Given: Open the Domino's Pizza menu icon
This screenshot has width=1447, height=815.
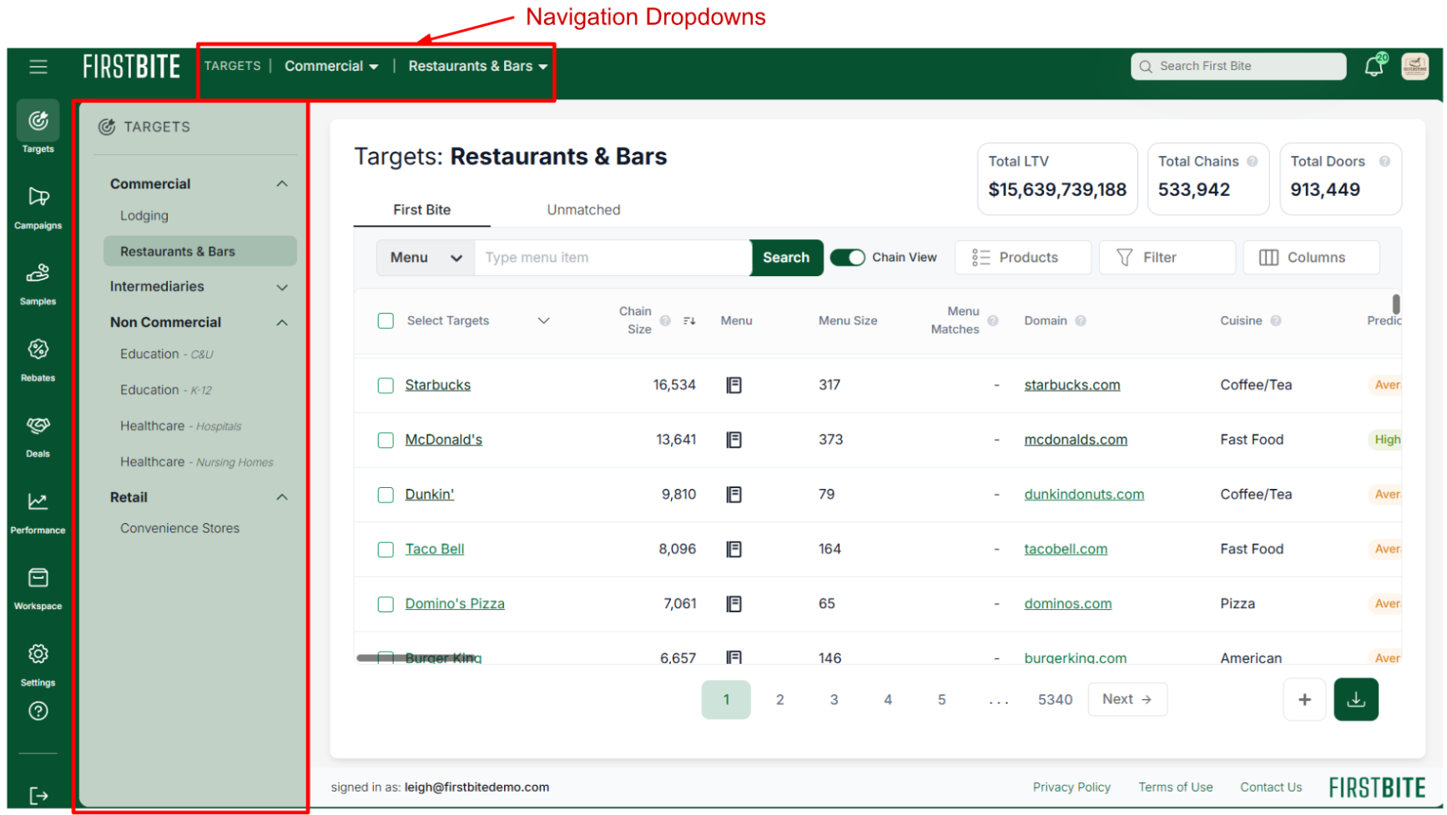Looking at the screenshot, I should (x=734, y=604).
